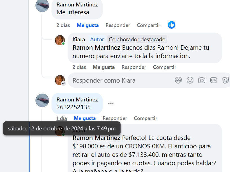
Task: Open the '1 día' timestamp link
Action: point(62,118)
